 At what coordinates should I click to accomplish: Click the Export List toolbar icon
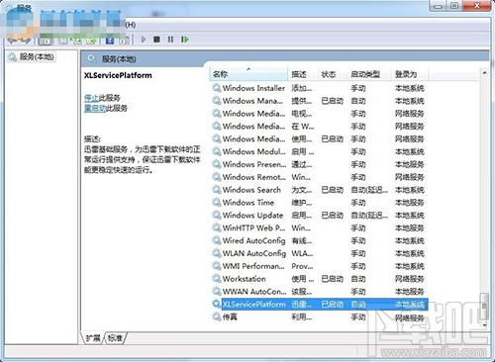(91, 41)
